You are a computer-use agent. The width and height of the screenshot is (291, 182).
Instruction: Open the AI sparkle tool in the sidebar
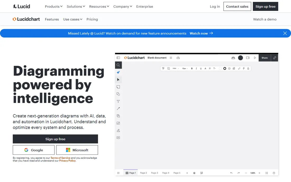coord(118,72)
